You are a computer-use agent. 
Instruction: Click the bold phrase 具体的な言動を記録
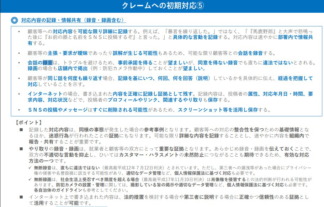click(195, 37)
